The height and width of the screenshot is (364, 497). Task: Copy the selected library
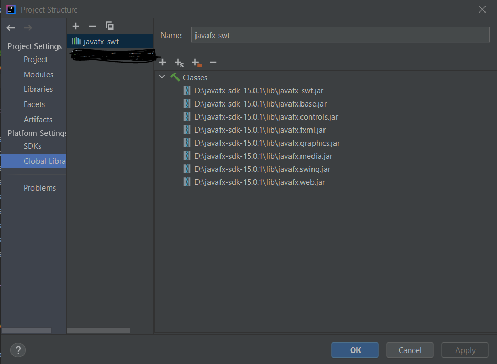click(x=110, y=26)
